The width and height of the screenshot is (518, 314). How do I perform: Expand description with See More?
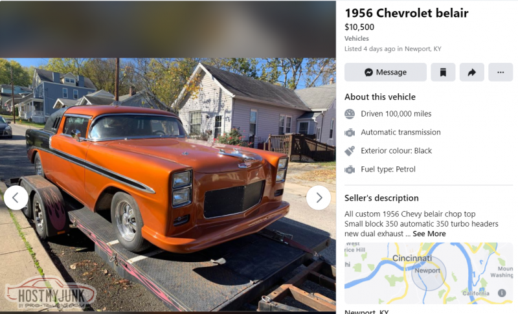pos(429,234)
